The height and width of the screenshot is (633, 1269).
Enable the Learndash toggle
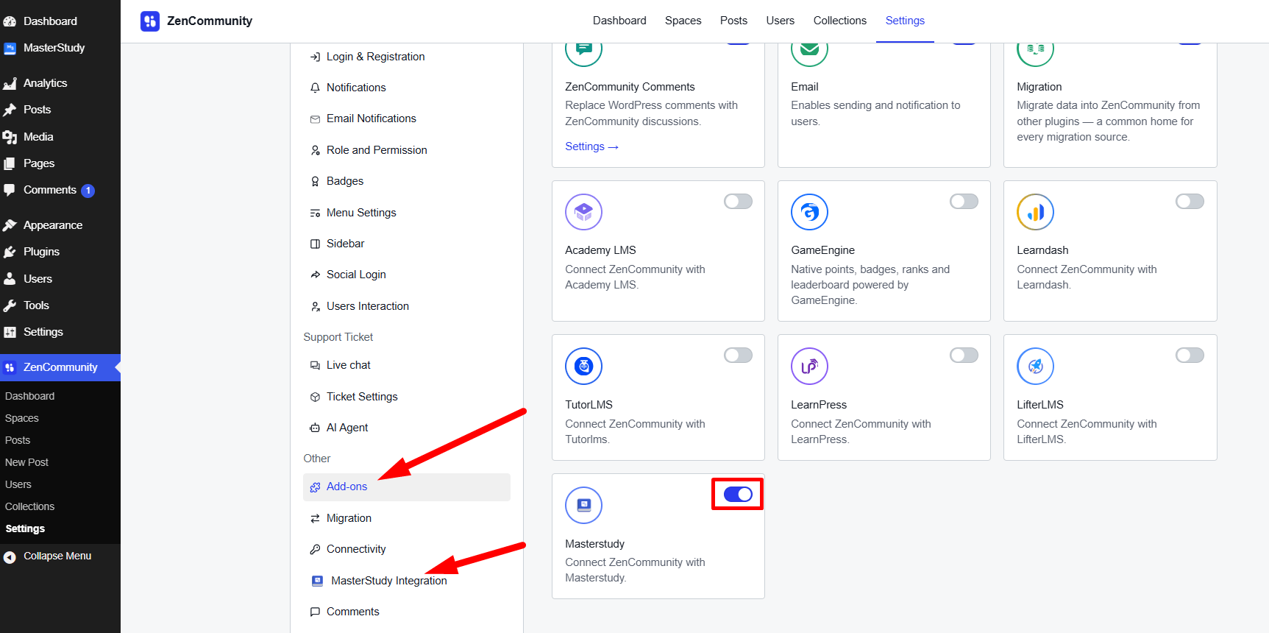tap(1190, 202)
